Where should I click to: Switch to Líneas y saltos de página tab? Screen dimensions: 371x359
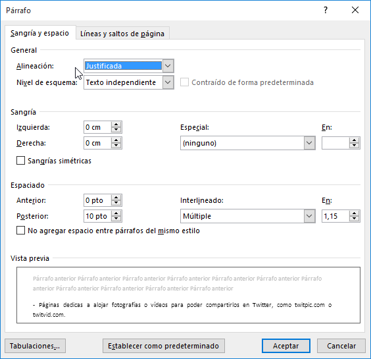122,34
